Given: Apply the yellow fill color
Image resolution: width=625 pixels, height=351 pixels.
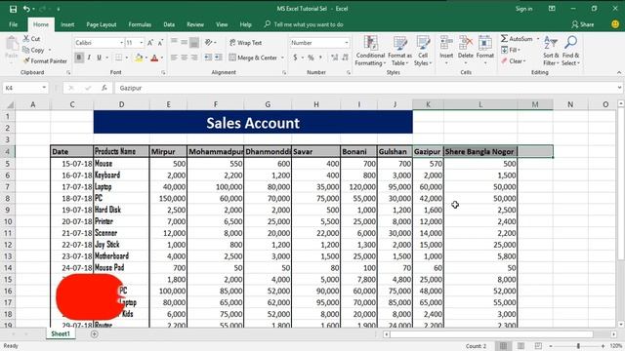Looking at the screenshot, I should 139,58.
